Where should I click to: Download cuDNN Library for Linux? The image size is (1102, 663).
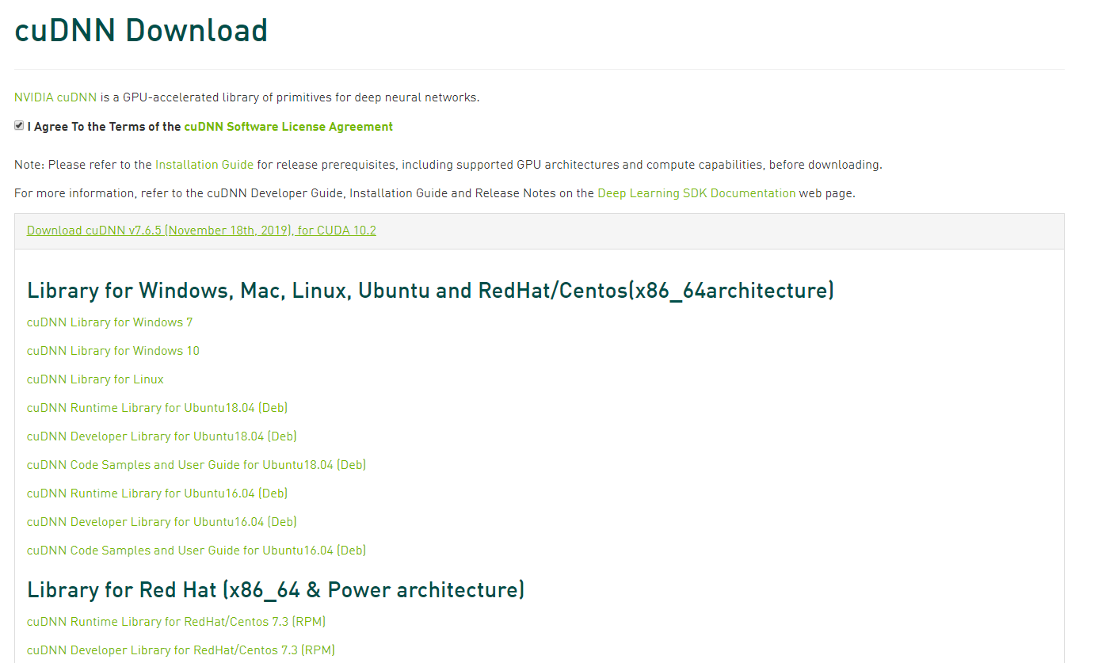click(95, 379)
